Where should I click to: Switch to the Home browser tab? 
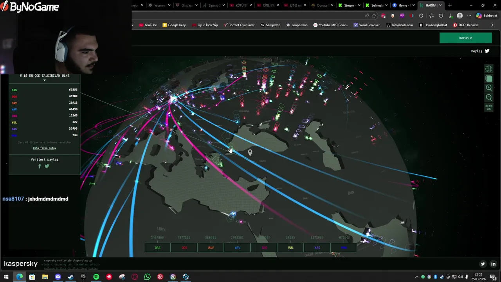[x=403, y=5]
